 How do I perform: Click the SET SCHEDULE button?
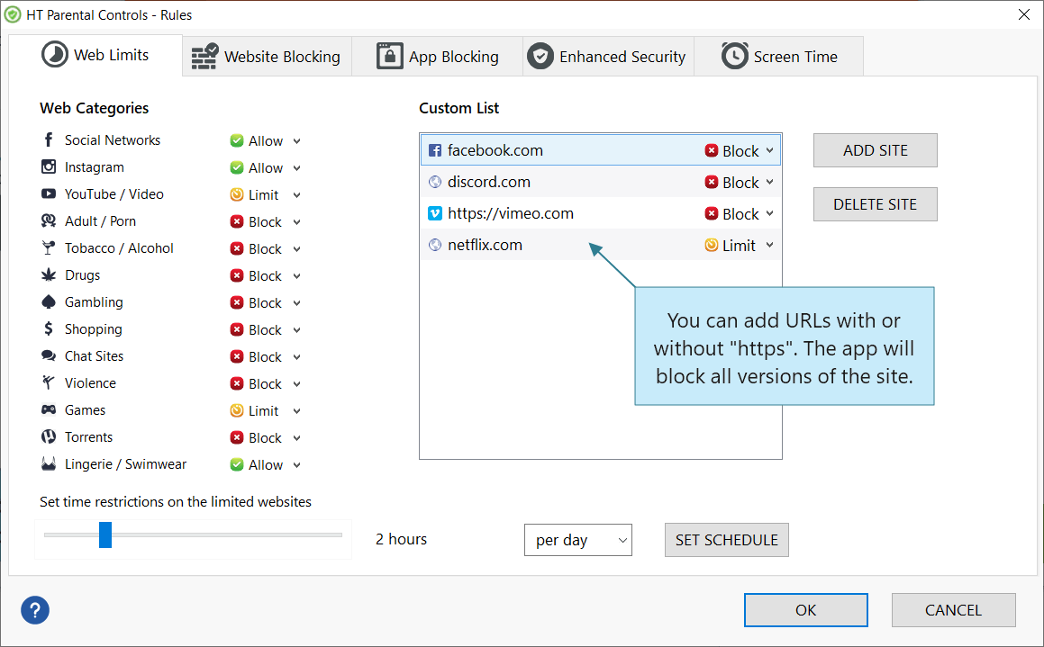(726, 540)
